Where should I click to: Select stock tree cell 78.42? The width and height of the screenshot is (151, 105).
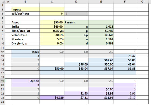pos(125,56)
